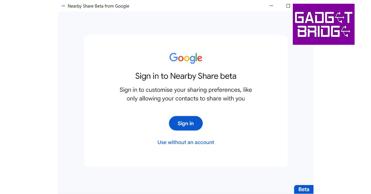Image resolution: width=371 pixels, height=194 pixels.
Task: Click the 'Sign in to Nearby Share beta' heading
Action: point(186,76)
